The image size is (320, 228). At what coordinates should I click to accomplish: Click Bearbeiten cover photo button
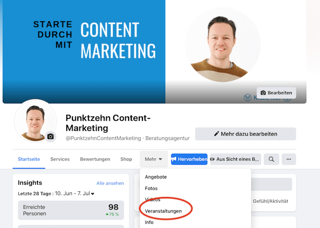coord(276,93)
